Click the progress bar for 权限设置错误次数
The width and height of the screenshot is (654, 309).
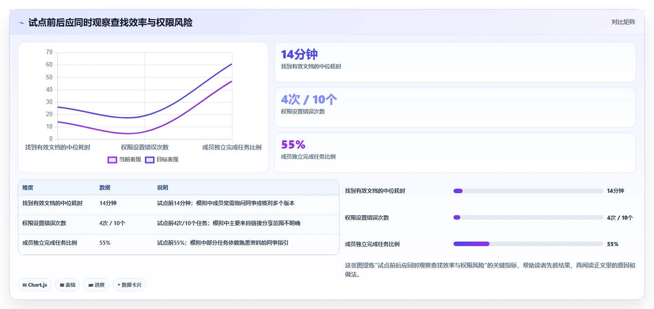pyautogui.click(x=528, y=217)
